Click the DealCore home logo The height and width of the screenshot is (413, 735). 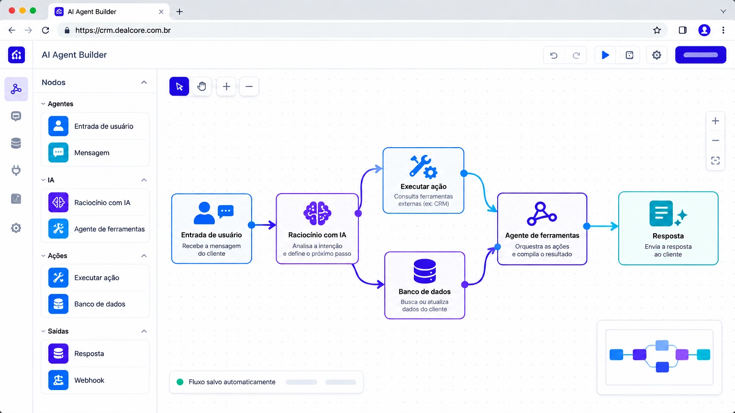click(16, 54)
